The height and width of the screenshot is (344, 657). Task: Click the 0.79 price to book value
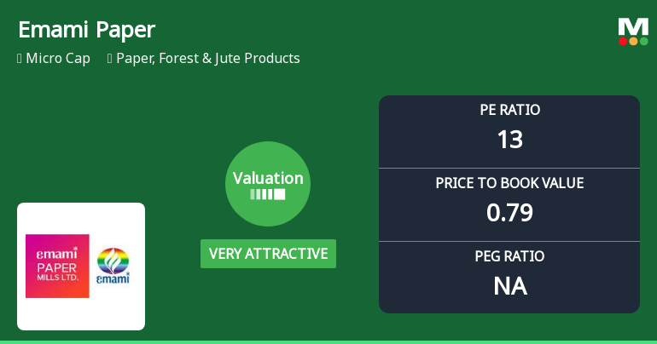click(509, 213)
